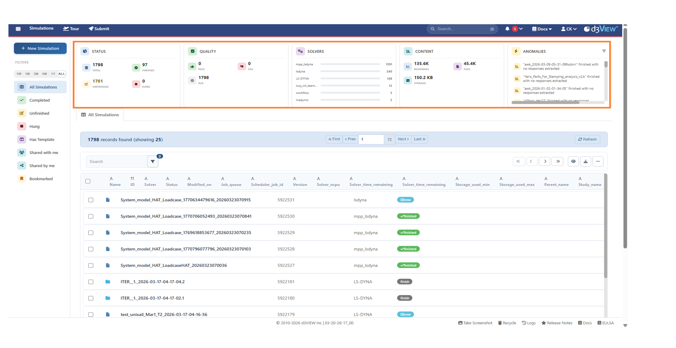Image resolution: width=676 pixels, height=348 pixels.
Task: Check the box for ITER__1._2026-03-17-04-17-04.2
Action: pyautogui.click(x=91, y=282)
